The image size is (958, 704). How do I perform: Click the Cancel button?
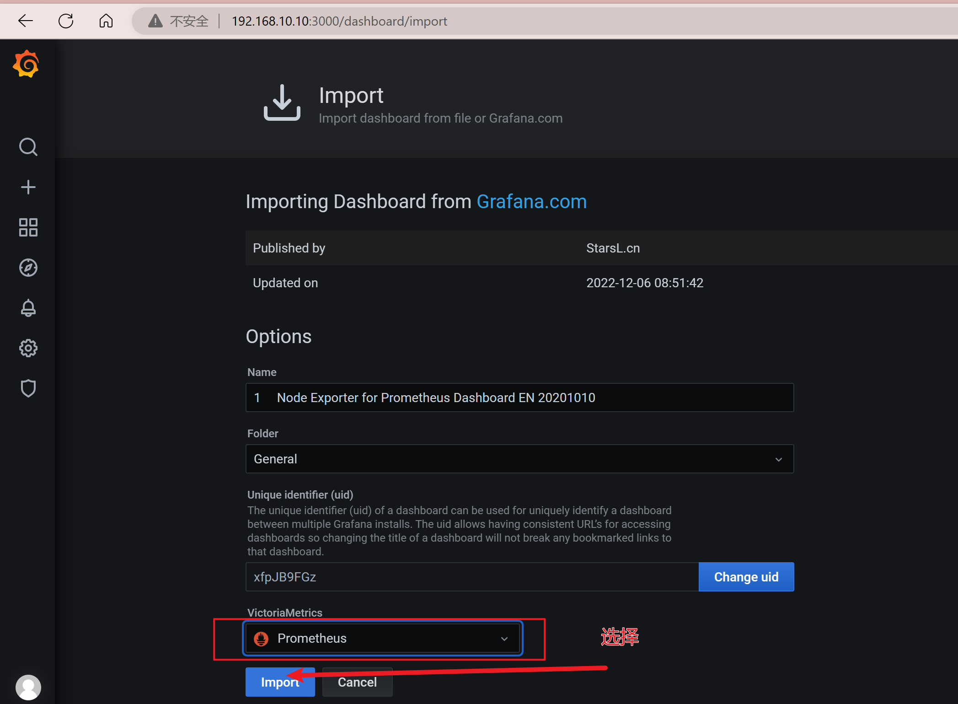[x=357, y=682]
